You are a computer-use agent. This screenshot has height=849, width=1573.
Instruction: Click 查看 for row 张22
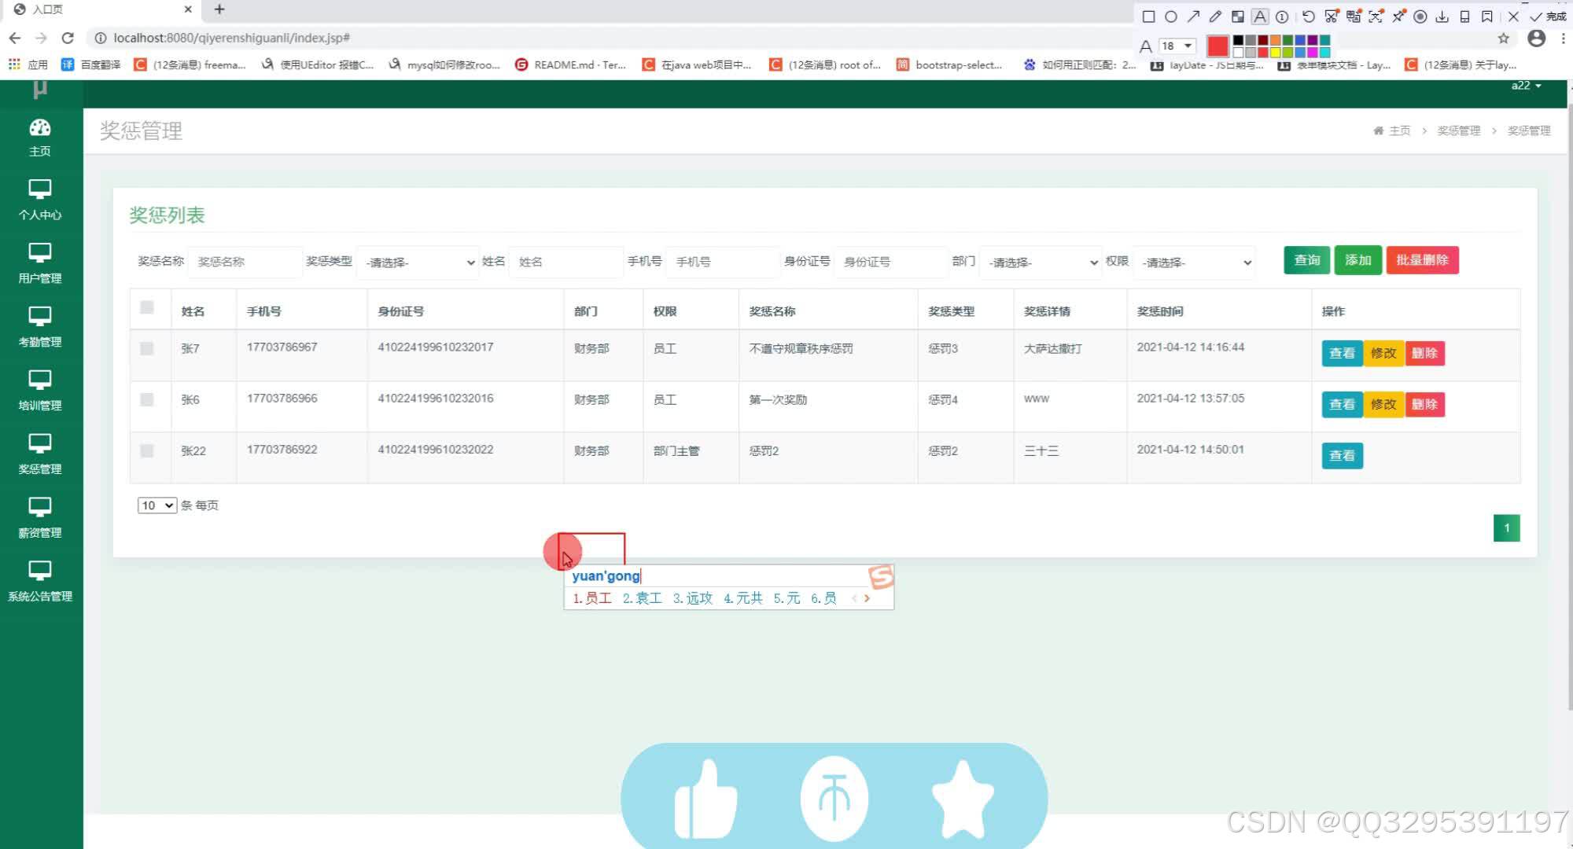(x=1342, y=455)
